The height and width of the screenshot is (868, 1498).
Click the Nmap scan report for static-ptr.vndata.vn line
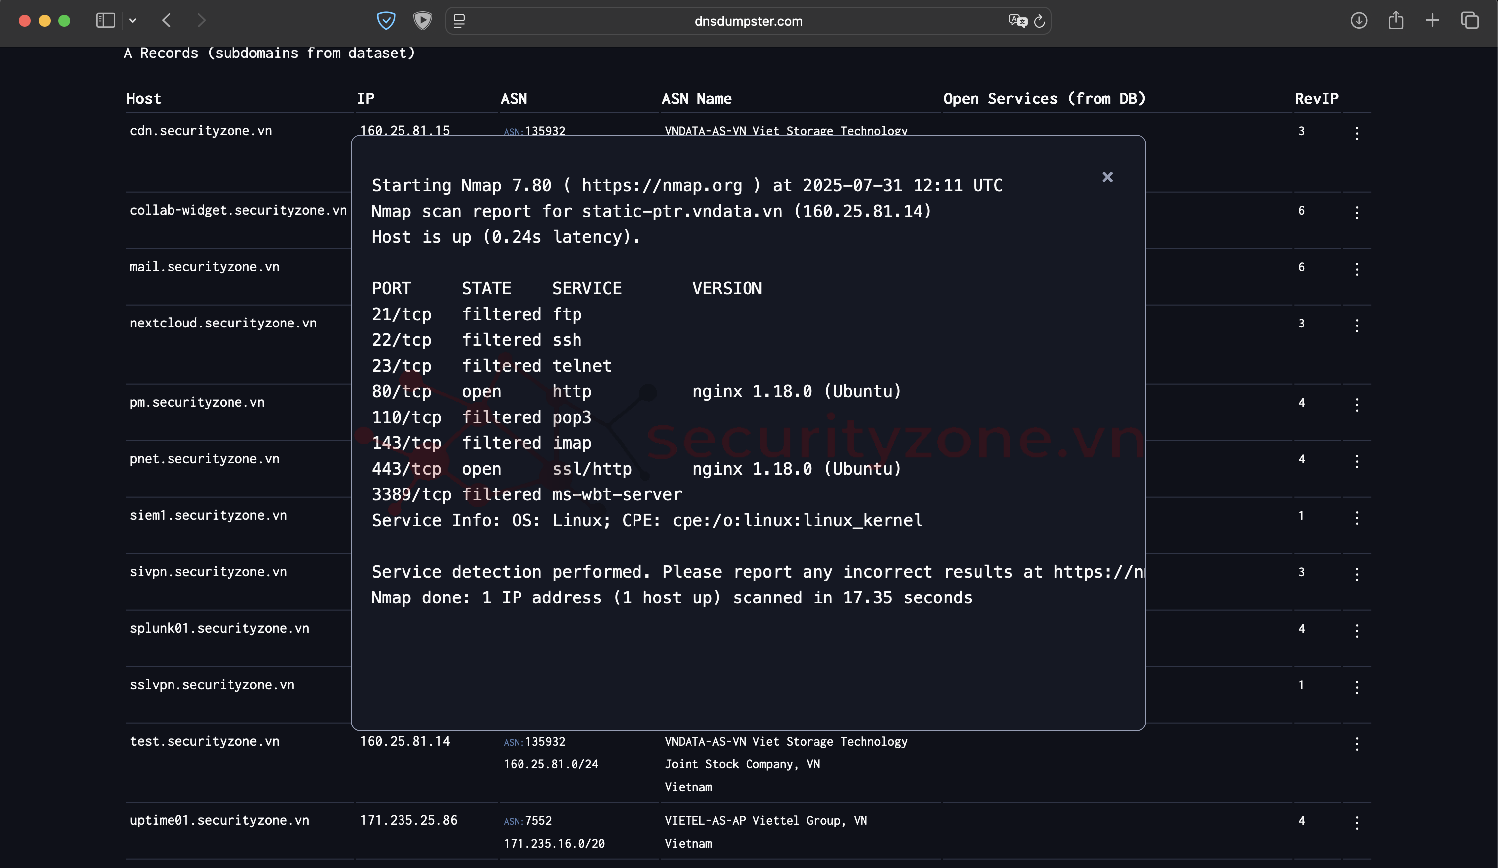point(651,211)
